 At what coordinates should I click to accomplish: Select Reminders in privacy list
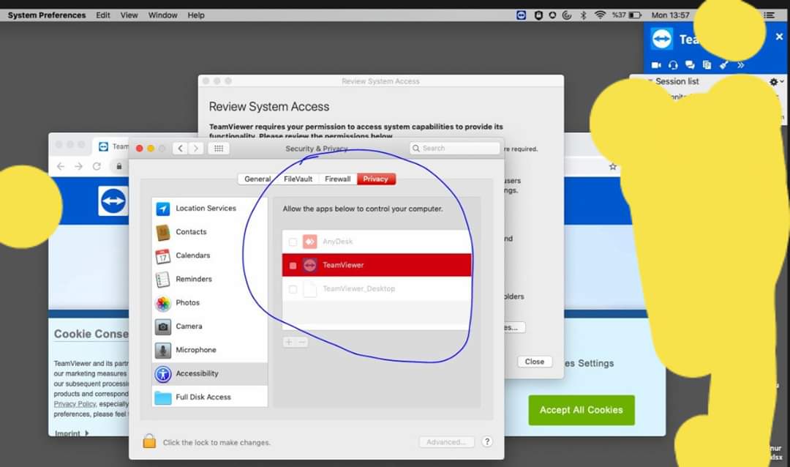210,279
